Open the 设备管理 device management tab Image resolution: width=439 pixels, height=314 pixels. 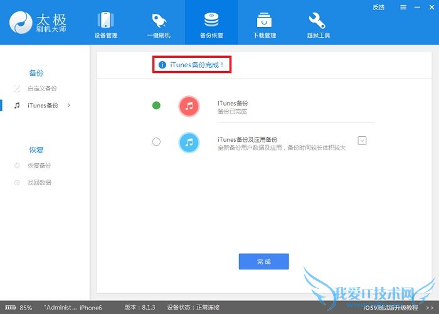coord(106,25)
